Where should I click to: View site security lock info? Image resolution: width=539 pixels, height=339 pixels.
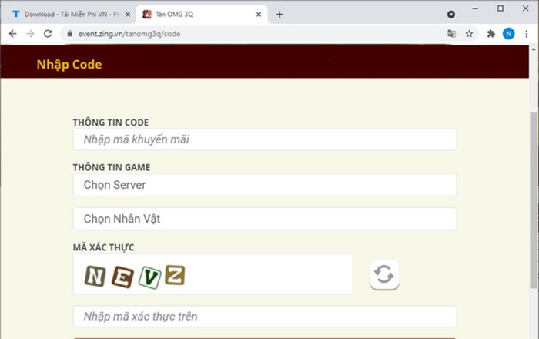tap(70, 34)
